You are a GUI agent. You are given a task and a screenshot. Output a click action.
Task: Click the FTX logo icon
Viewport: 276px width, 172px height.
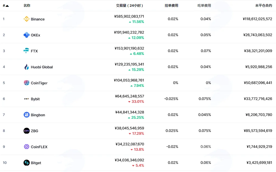pos(26,51)
